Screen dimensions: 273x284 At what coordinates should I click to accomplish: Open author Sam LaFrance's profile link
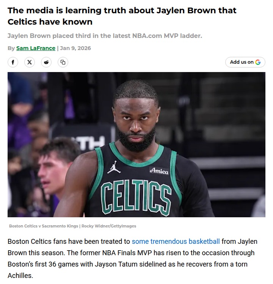[x=36, y=48]
